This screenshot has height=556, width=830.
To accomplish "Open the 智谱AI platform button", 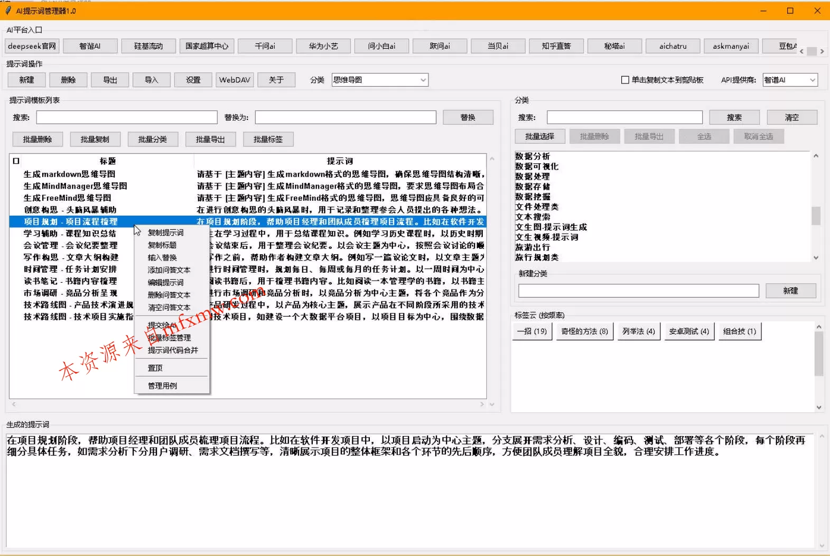I will pyautogui.click(x=90, y=46).
